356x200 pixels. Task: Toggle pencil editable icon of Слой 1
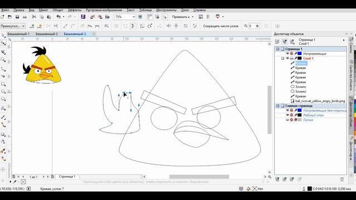295,58
